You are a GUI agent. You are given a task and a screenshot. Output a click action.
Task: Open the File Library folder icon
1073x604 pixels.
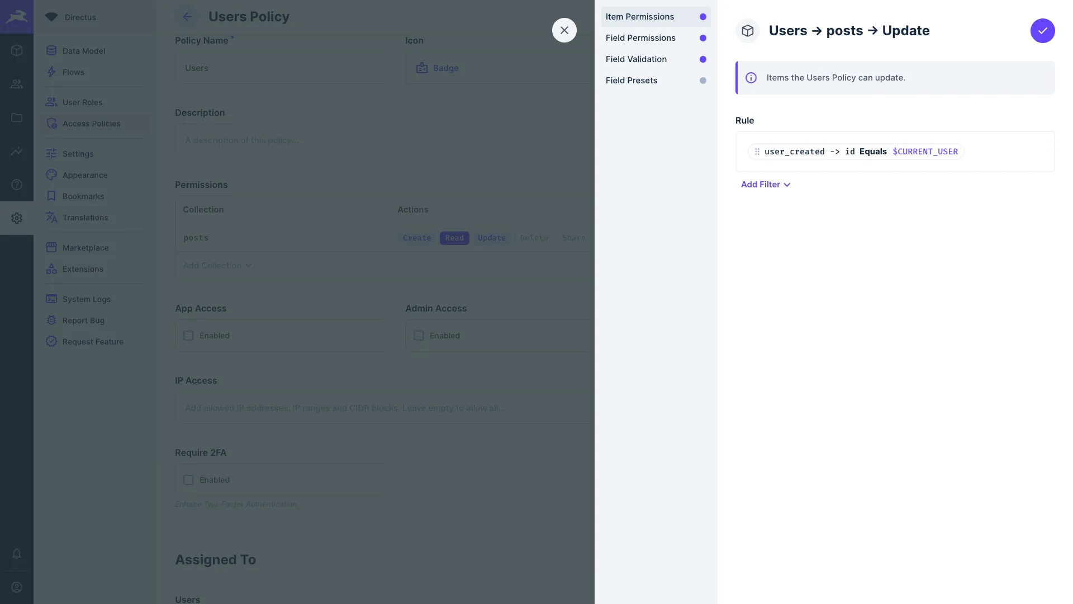17,117
